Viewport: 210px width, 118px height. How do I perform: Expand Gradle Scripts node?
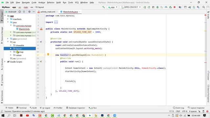5,62
